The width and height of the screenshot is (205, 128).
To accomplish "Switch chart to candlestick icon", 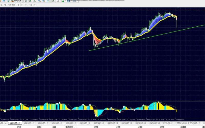I will (x=30, y=1).
